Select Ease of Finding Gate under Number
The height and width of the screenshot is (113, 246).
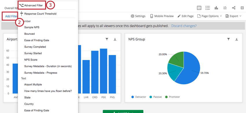click(x=37, y=40)
